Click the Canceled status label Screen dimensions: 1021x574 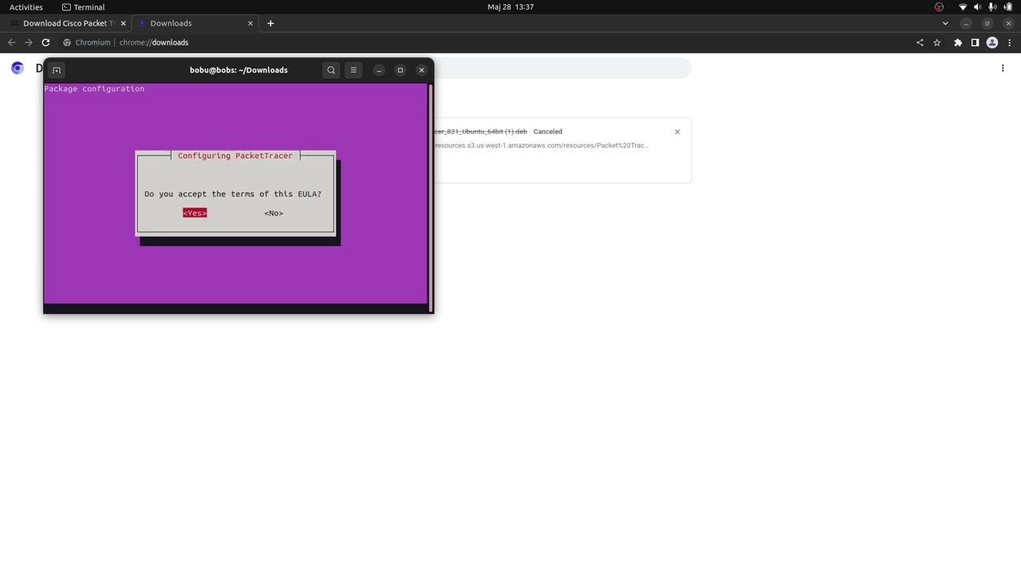coord(548,132)
